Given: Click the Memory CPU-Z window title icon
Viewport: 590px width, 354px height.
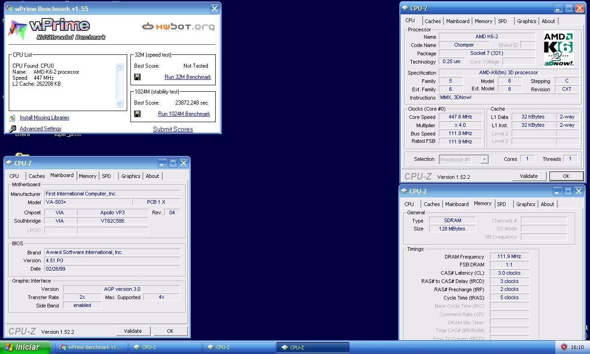Looking at the screenshot, I should click(405, 191).
